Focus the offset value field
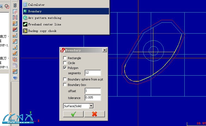 [x=93, y=91]
